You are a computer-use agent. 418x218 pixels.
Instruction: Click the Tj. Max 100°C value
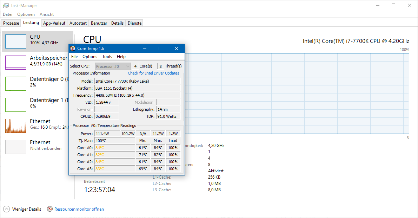pos(115,141)
